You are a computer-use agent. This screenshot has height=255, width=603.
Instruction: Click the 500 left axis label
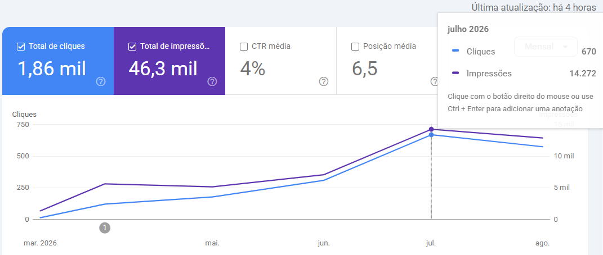point(21,156)
